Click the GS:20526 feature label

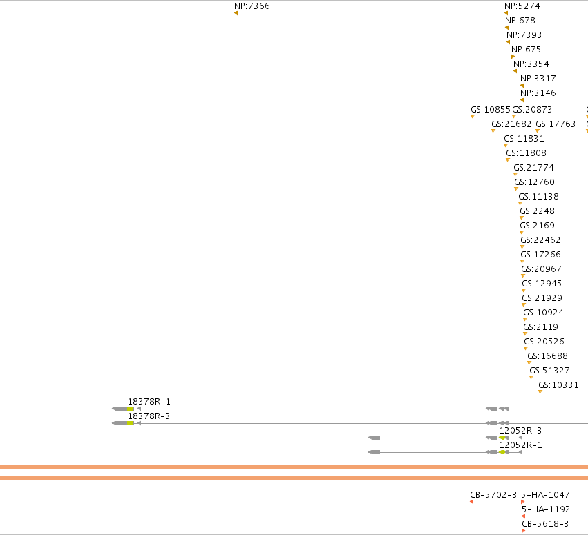[x=544, y=342]
